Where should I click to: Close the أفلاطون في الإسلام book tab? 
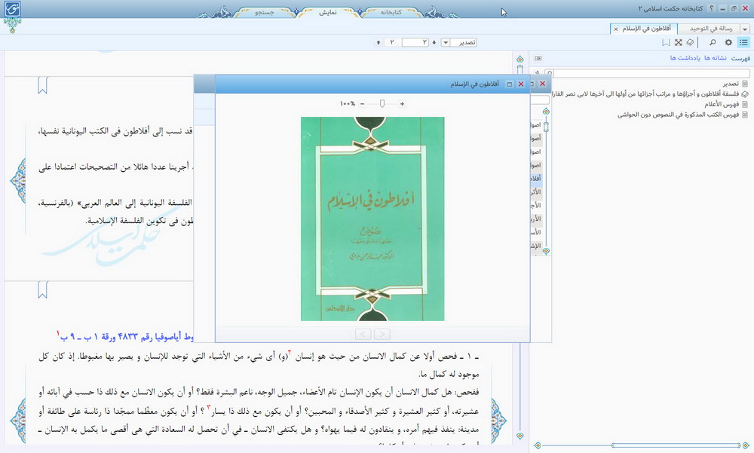(x=615, y=29)
